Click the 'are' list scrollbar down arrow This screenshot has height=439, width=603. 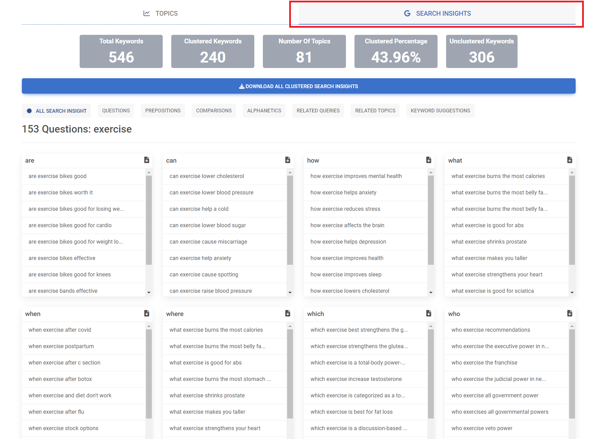[149, 292]
